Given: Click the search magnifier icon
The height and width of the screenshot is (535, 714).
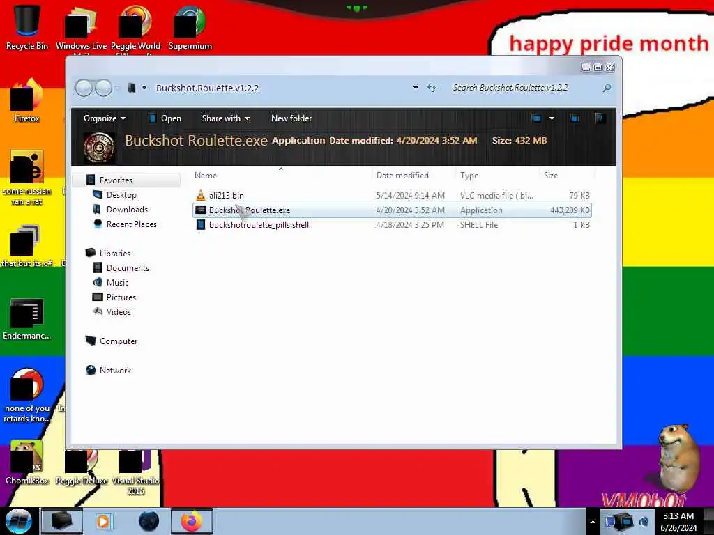Looking at the screenshot, I should (607, 88).
